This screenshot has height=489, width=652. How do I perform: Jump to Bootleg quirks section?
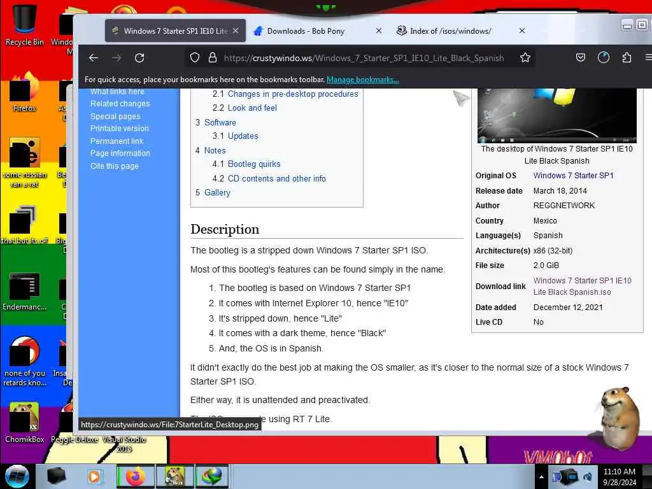pyautogui.click(x=254, y=164)
